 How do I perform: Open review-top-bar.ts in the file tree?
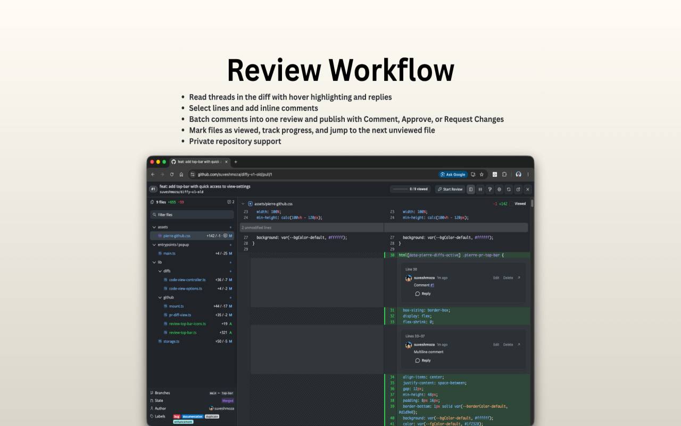tap(182, 332)
